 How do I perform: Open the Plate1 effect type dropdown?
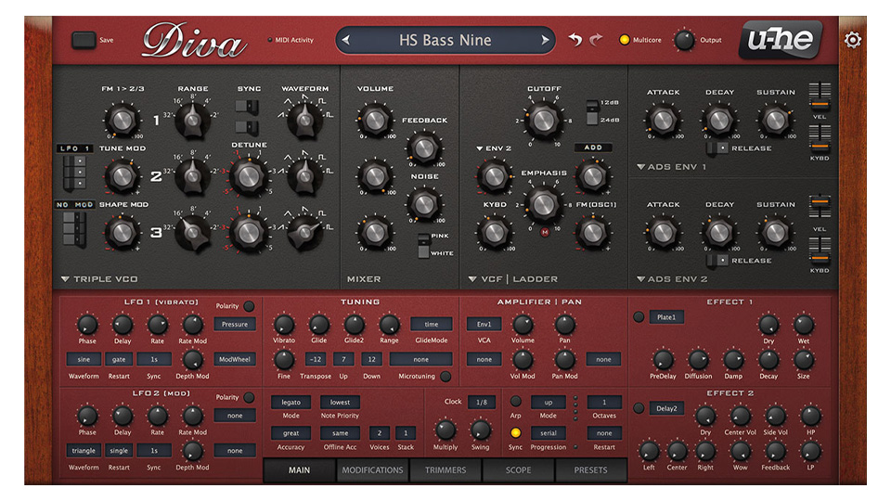coord(666,317)
